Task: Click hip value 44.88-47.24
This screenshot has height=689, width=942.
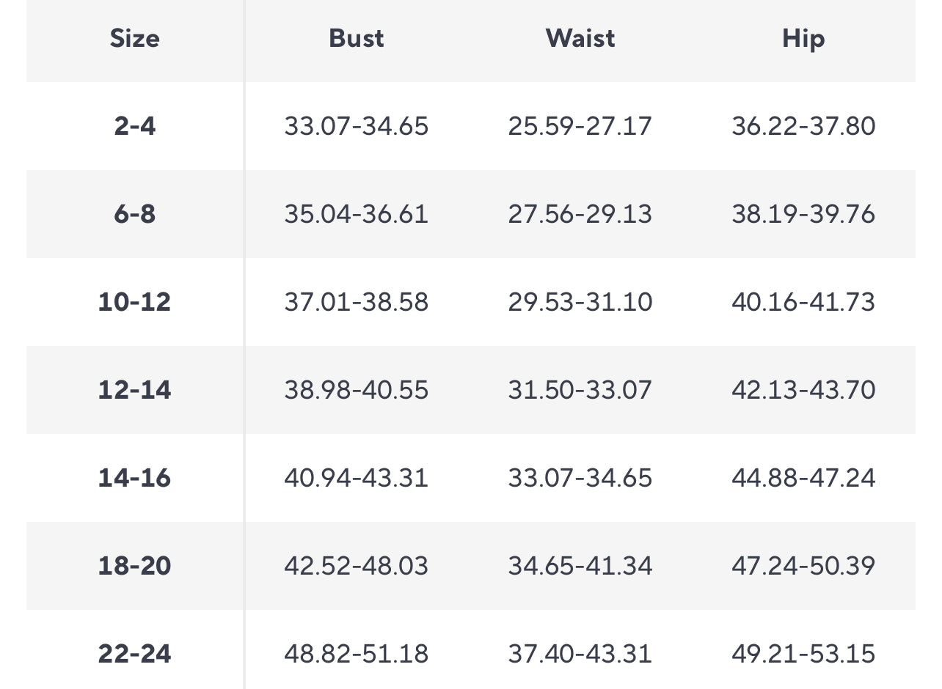Action: [803, 478]
